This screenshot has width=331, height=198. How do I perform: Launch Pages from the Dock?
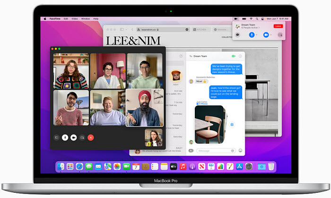click(230, 167)
